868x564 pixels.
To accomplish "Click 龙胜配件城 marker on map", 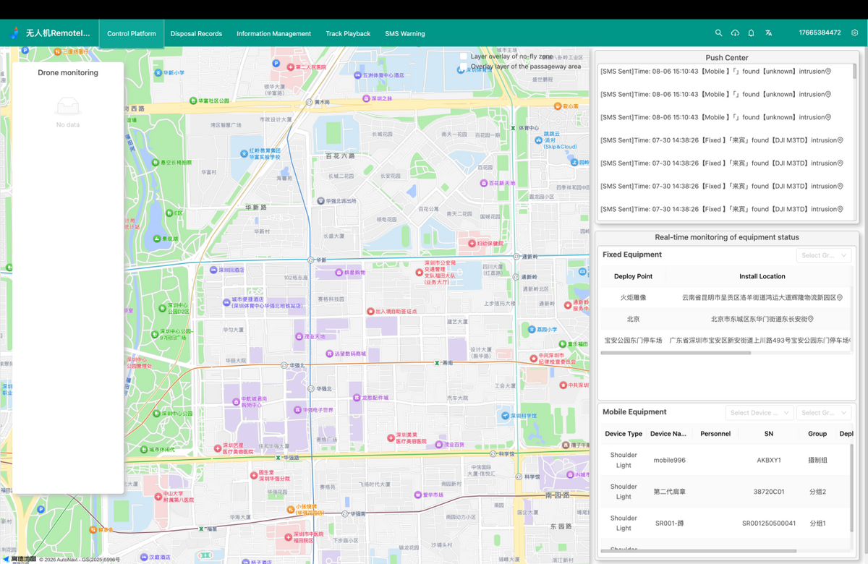I will (x=356, y=398).
